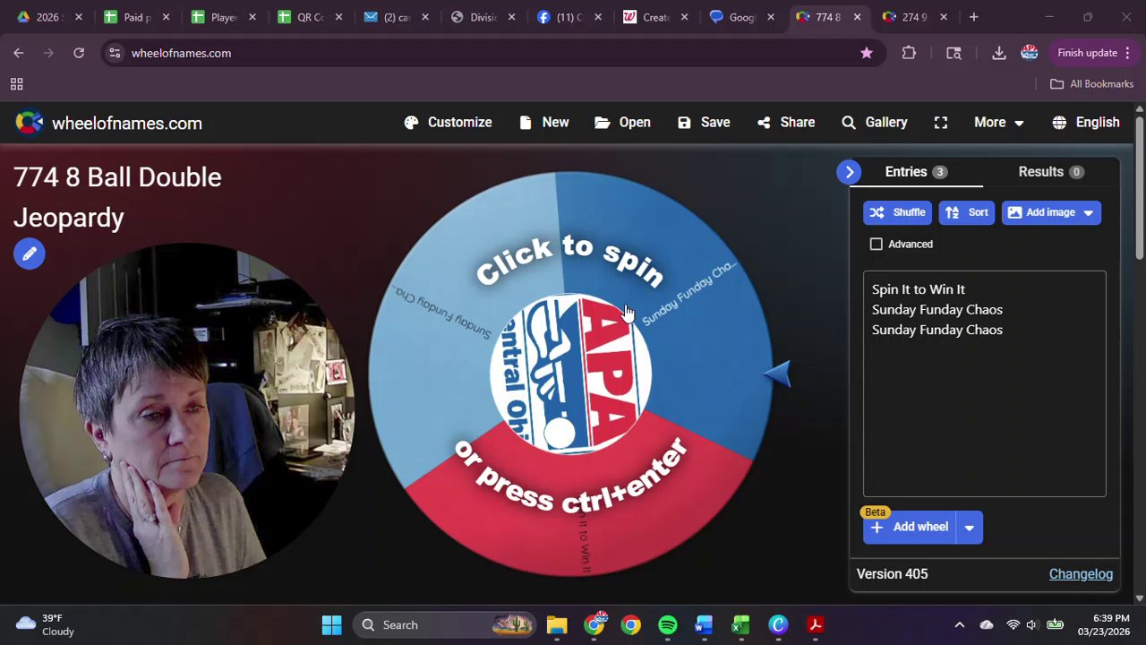Click Add wheel button
The height and width of the screenshot is (645, 1146).
[x=910, y=528]
